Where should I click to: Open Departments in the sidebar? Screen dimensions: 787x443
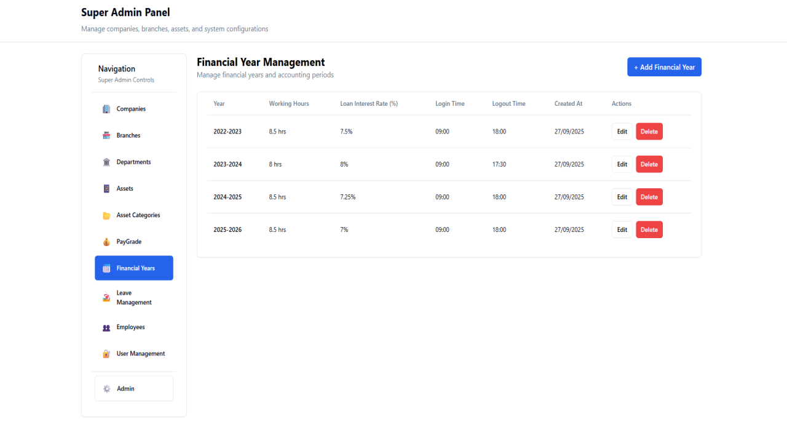[x=134, y=162]
